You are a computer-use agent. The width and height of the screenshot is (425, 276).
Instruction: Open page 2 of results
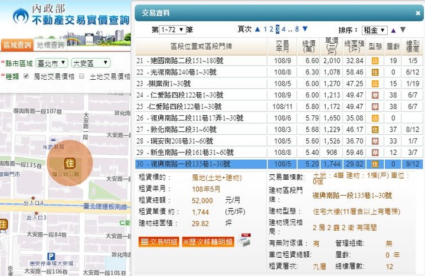tap(272, 29)
